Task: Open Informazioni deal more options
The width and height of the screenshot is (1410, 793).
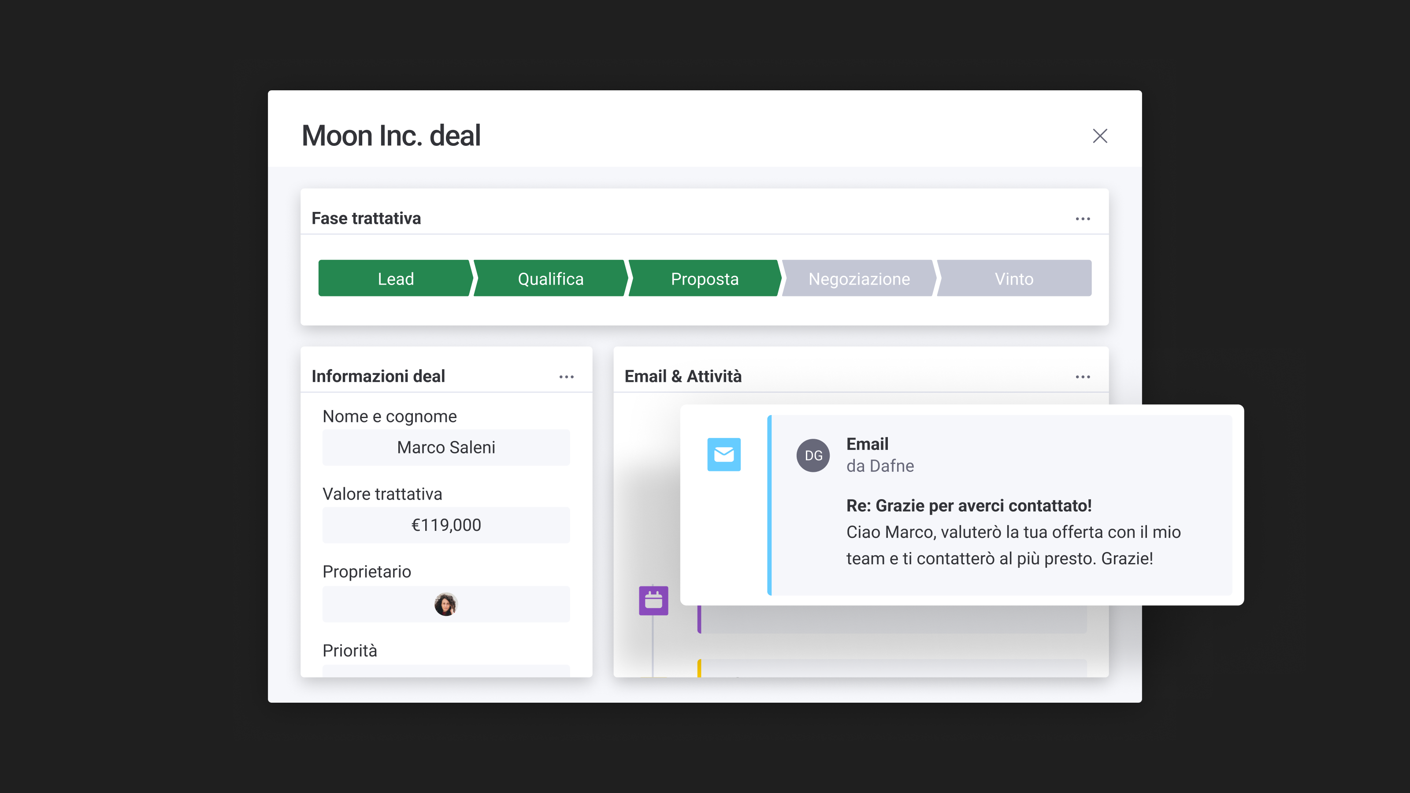Action: click(566, 377)
